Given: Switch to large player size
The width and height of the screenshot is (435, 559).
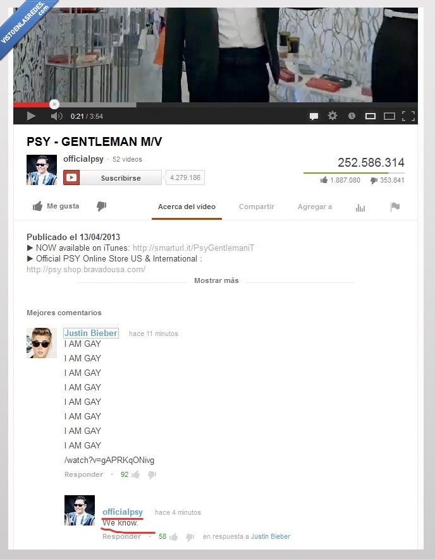Looking at the screenshot, I should [x=389, y=116].
